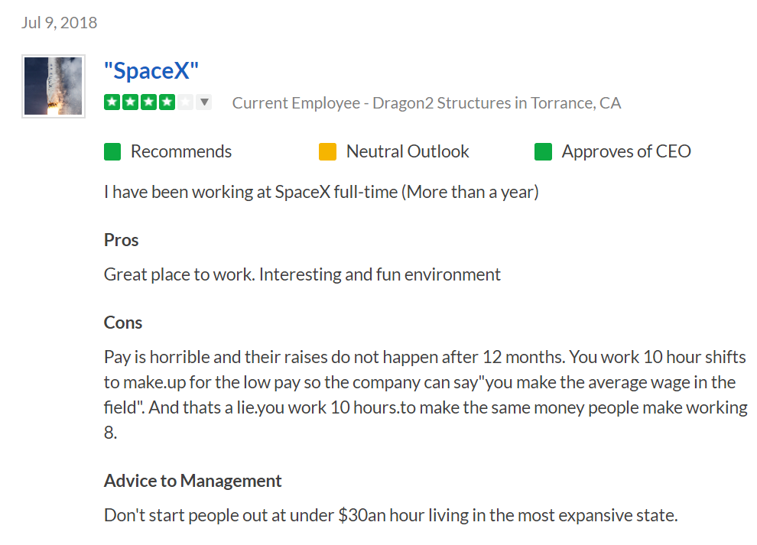Click the SpaceX rocket launch thumbnail
Image resolution: width=757 pixels, height=545 pixels.
click(54, 86)
